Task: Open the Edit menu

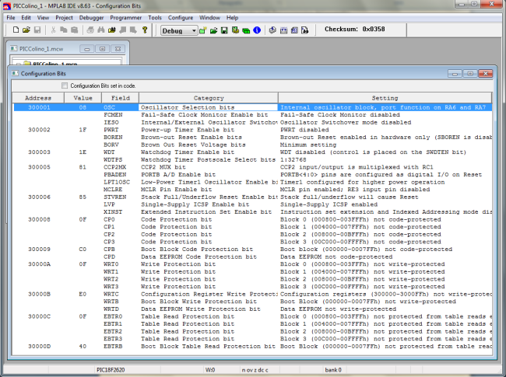Action: click(x=26, y=18)
